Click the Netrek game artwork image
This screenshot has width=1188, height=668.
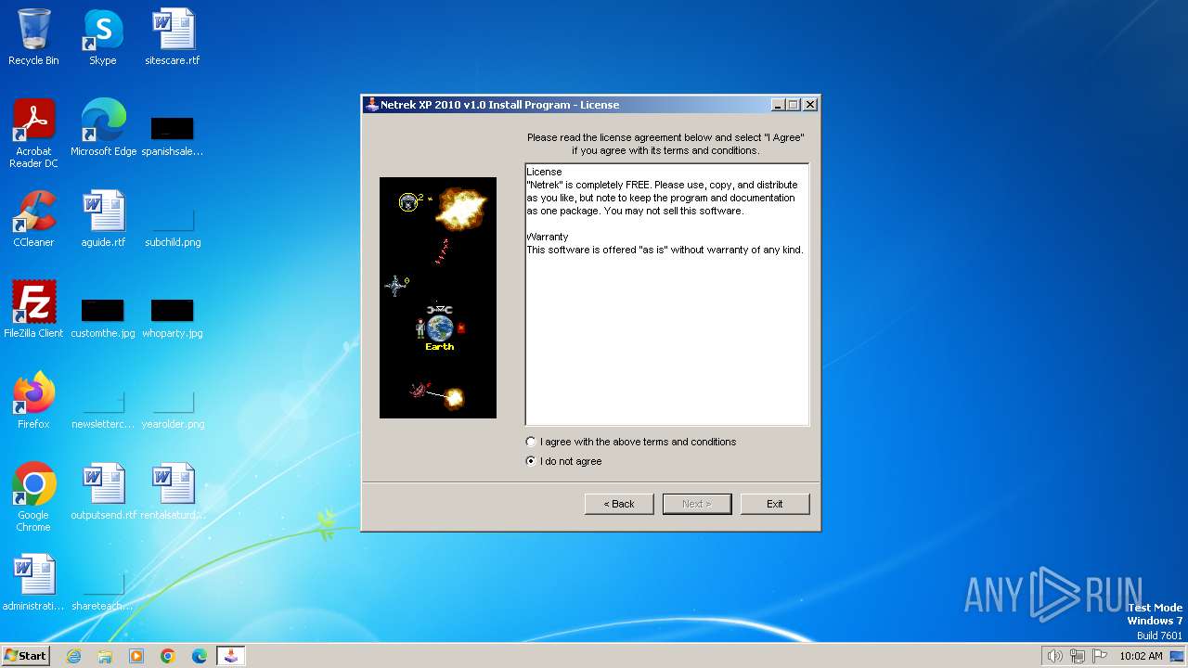438,298
